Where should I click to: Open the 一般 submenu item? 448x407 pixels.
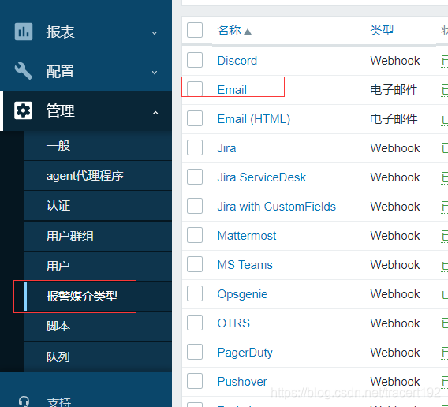(98, 146)
